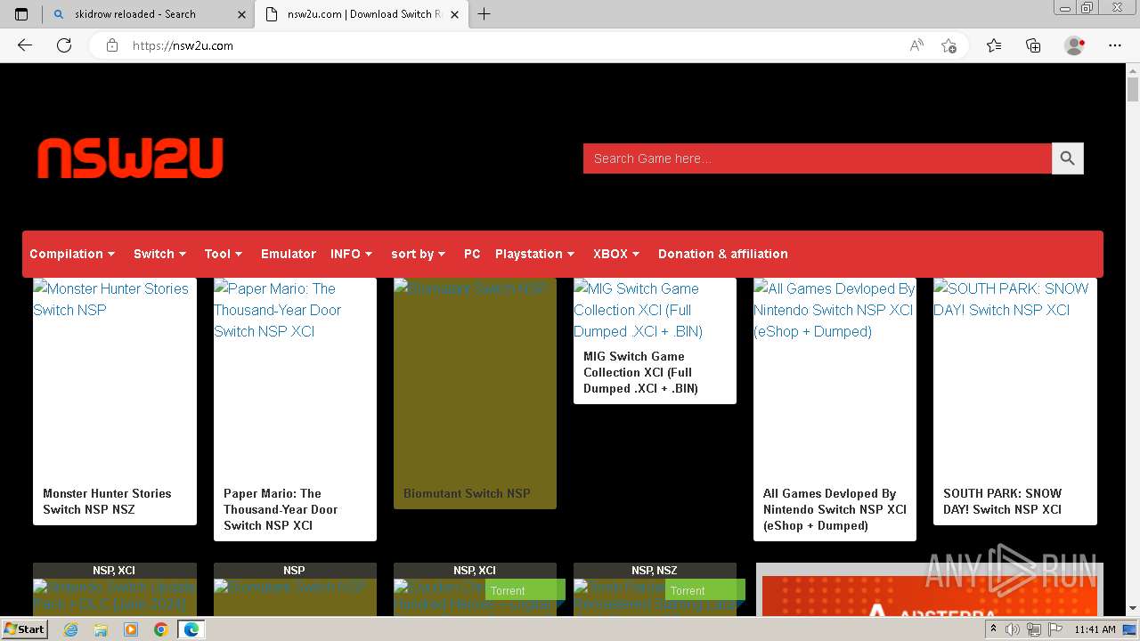Image resolution: width=1140 pixels, height=641 pixels.
Task: Click scrollbar down arrow
Action: [x=1133, y=608]
